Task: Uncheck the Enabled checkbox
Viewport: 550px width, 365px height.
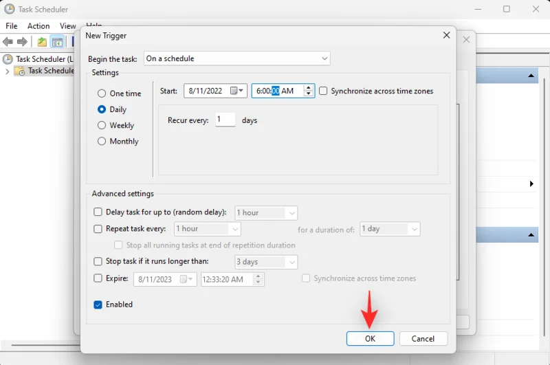Action: 98,305
